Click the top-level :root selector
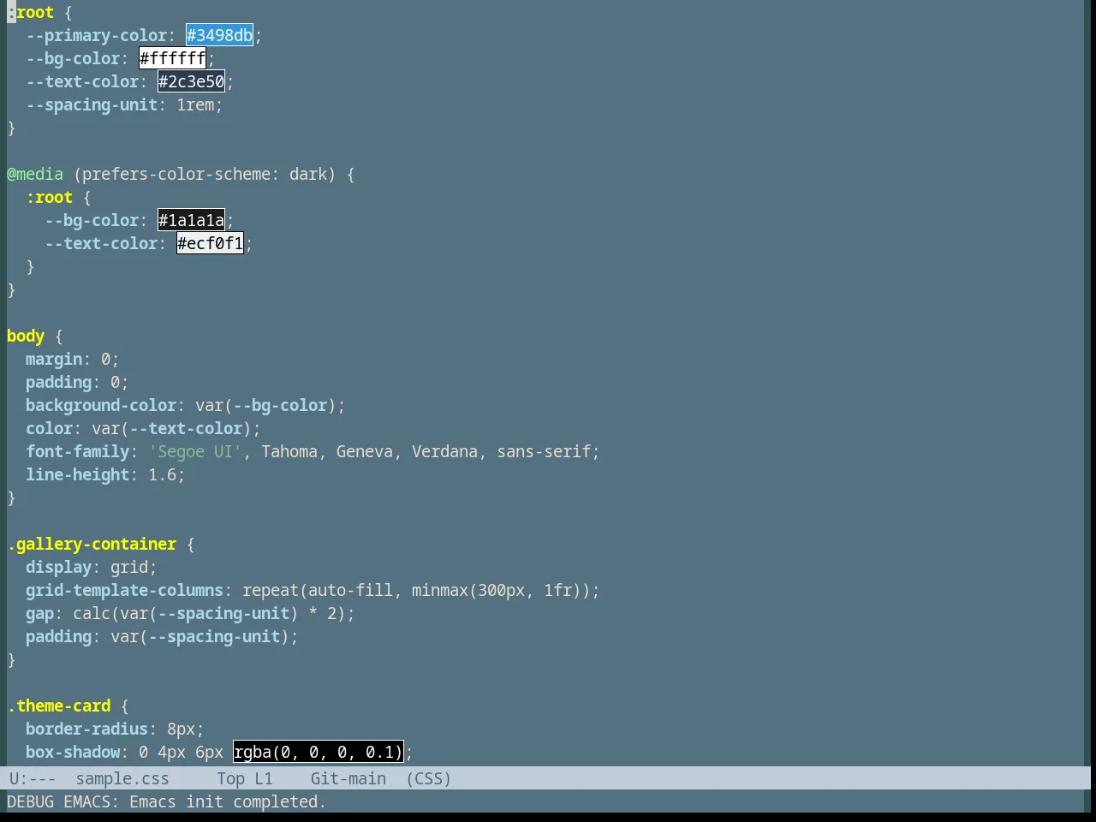This screenshot has width=1096, height=822. tap(30, 12)
